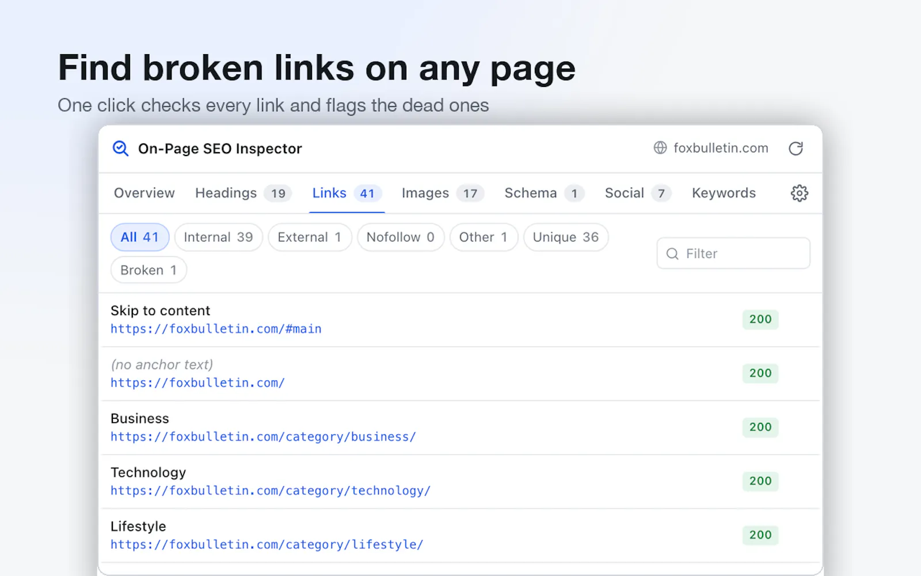Show only Broken 1 links
The image size is (921, 576).
pos(149,270)
